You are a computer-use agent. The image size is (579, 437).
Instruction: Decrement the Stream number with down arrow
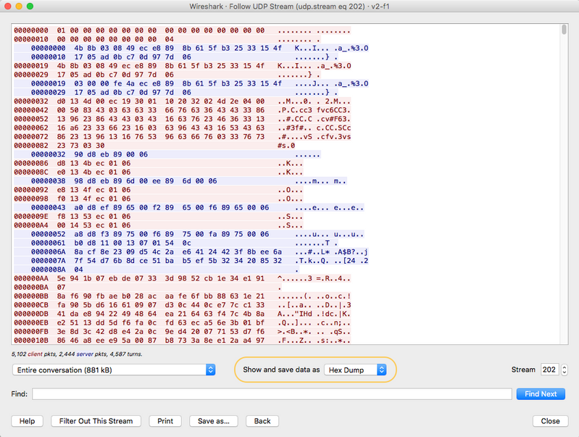coord(564,373)
